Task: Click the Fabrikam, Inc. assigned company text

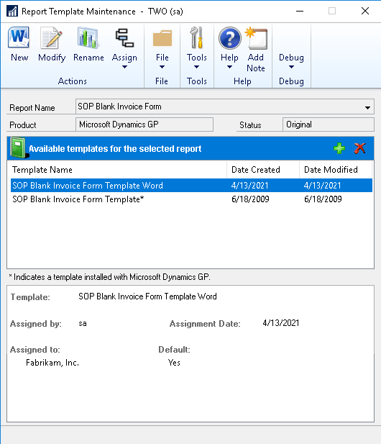Action: [52, 363]
